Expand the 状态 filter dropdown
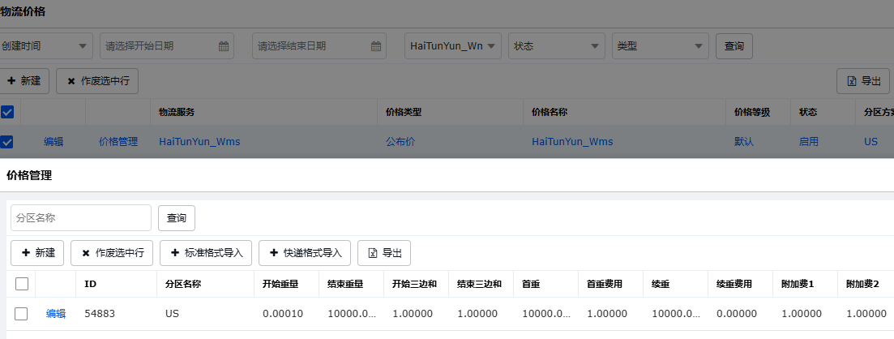 point(557,45)
